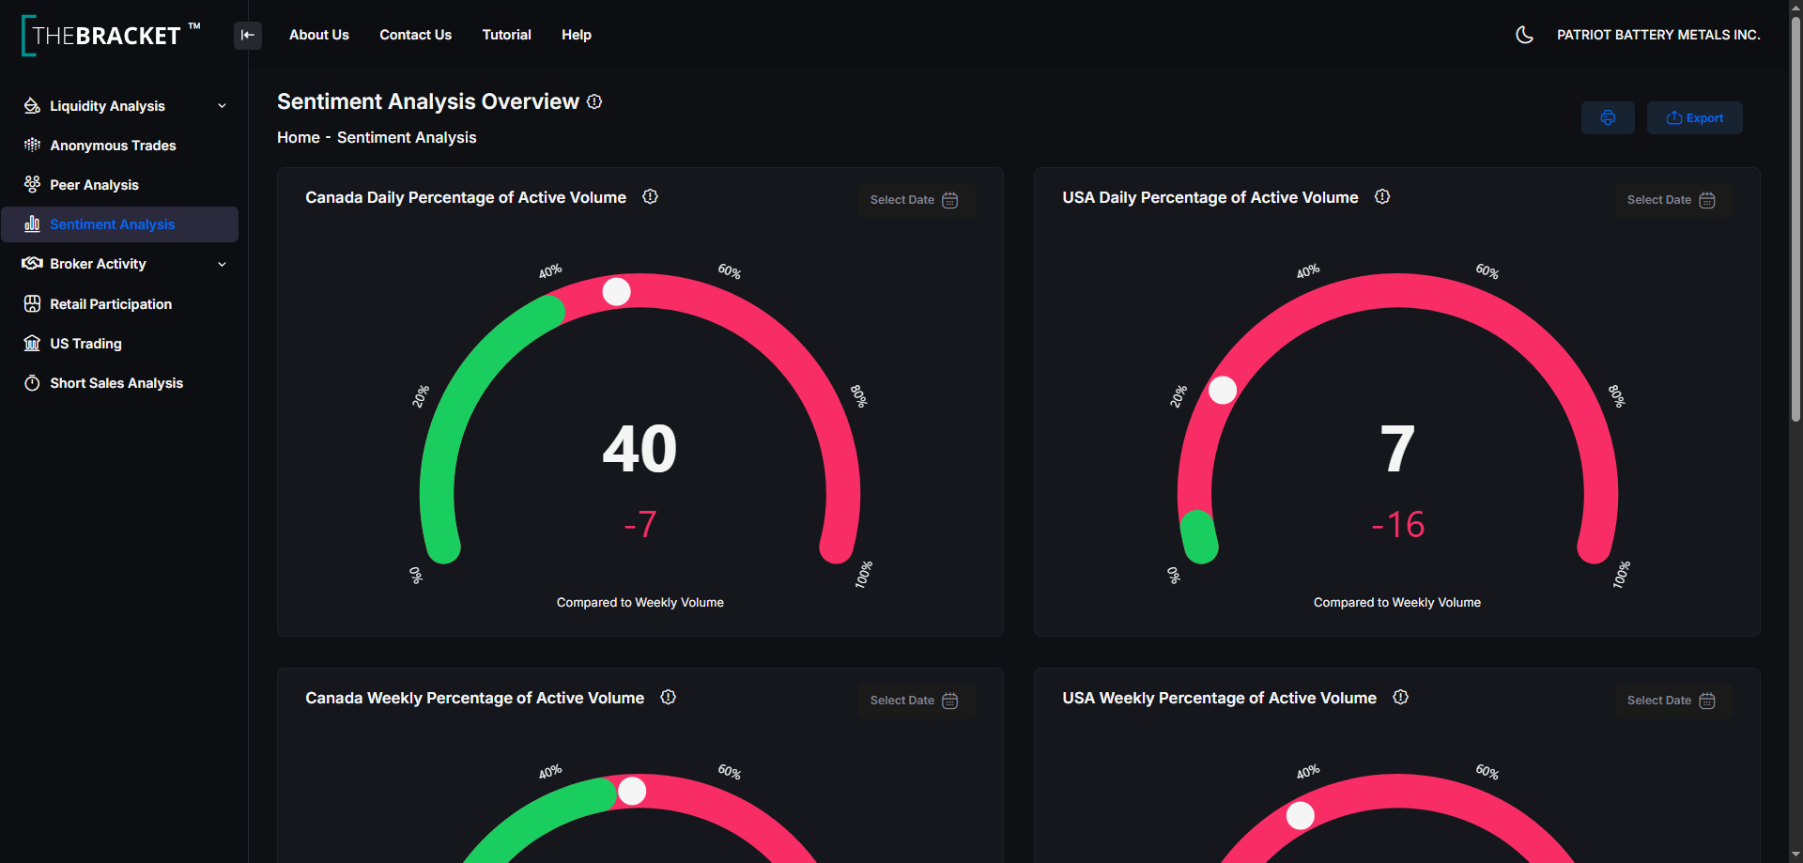Click the page vertical scrollbar

click(1795, 219)
